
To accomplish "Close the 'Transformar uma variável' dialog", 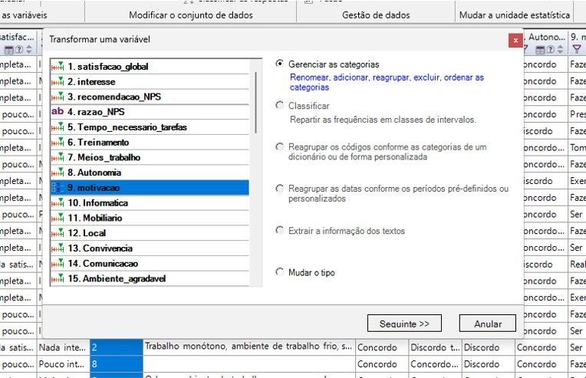I will point(515,41).
